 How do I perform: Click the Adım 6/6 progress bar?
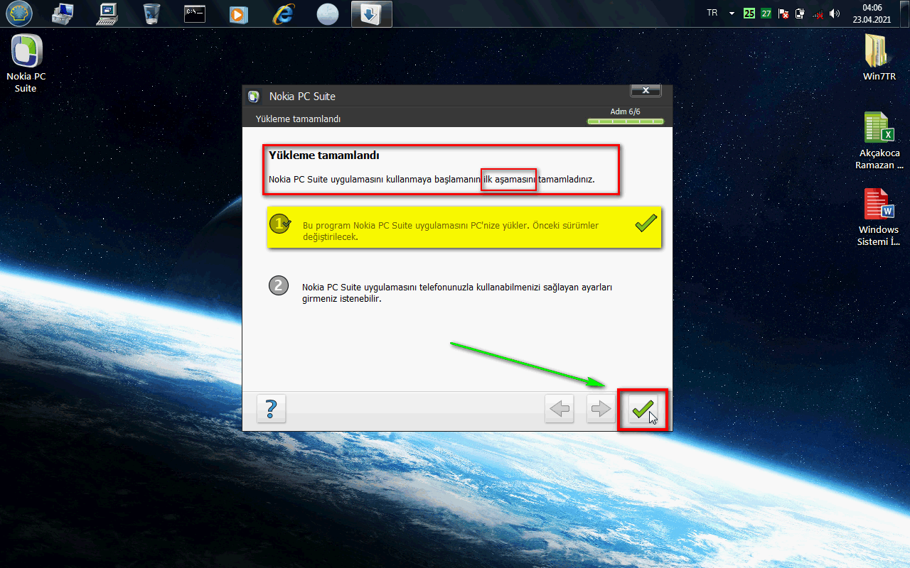point(626,121)
